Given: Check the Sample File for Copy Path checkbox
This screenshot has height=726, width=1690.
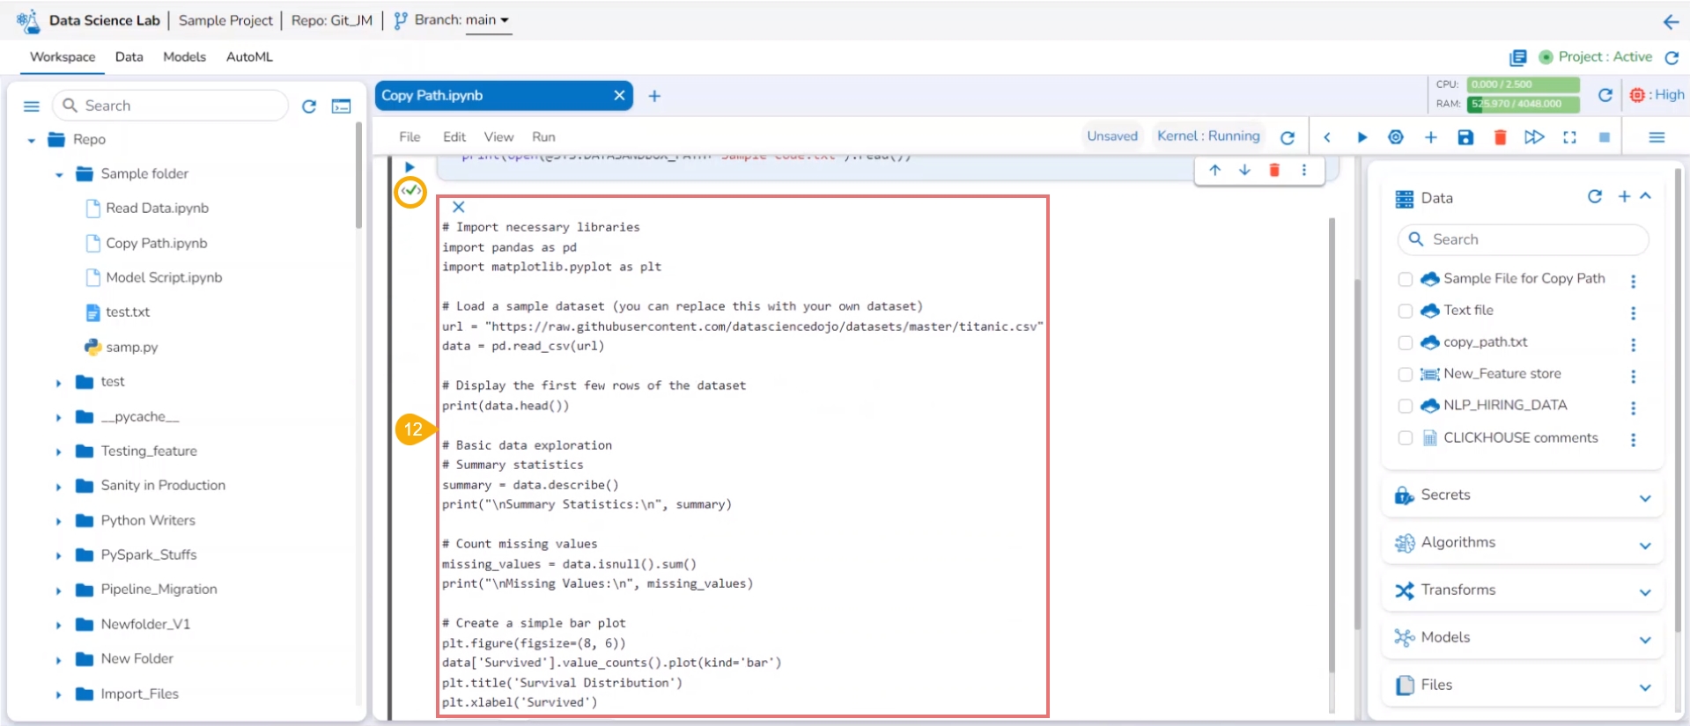Looking at the screenshot, I should click(x=1406, y=279).
